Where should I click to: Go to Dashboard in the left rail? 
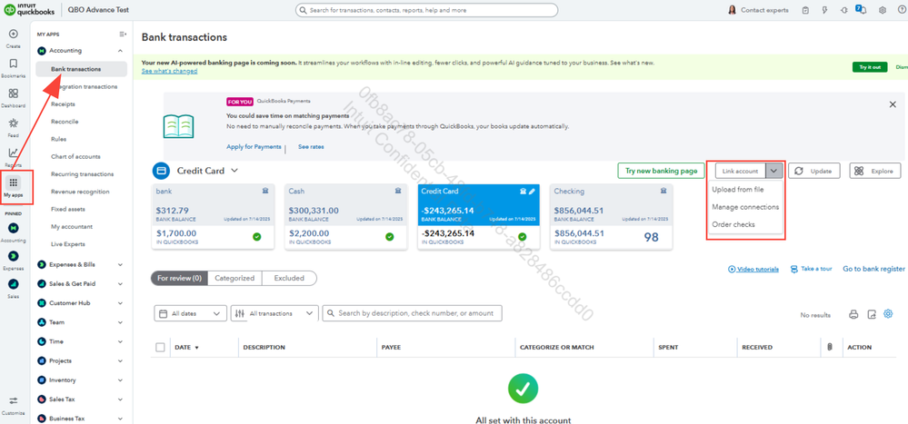pyautogui.click(x=14, y=94)
